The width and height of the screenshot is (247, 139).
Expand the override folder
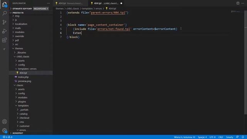tap(19, 36)
